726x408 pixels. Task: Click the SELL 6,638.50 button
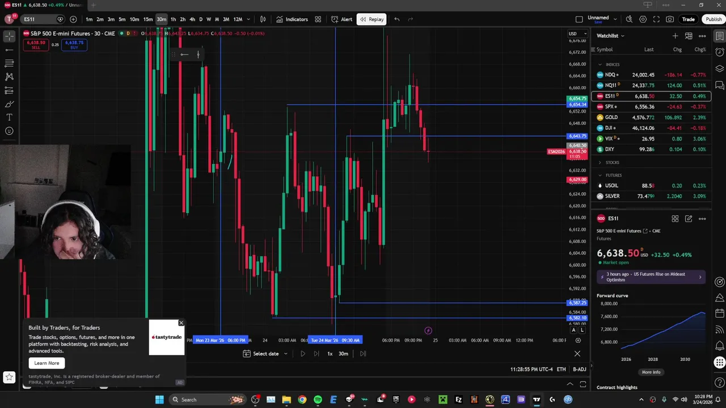tap(36, 45)
